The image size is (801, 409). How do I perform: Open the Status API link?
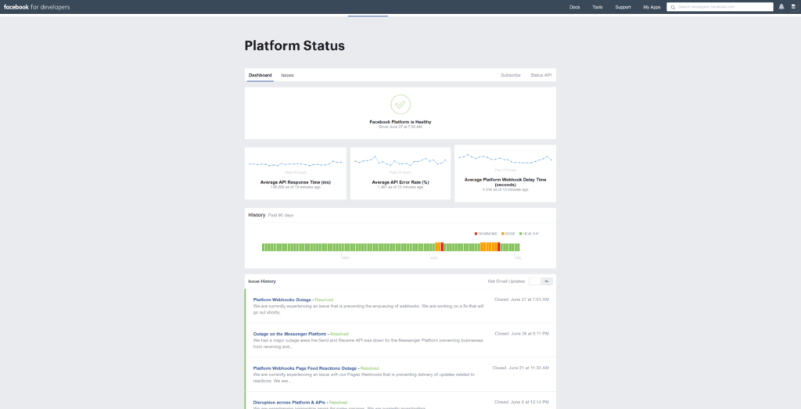tap(541, 75)
